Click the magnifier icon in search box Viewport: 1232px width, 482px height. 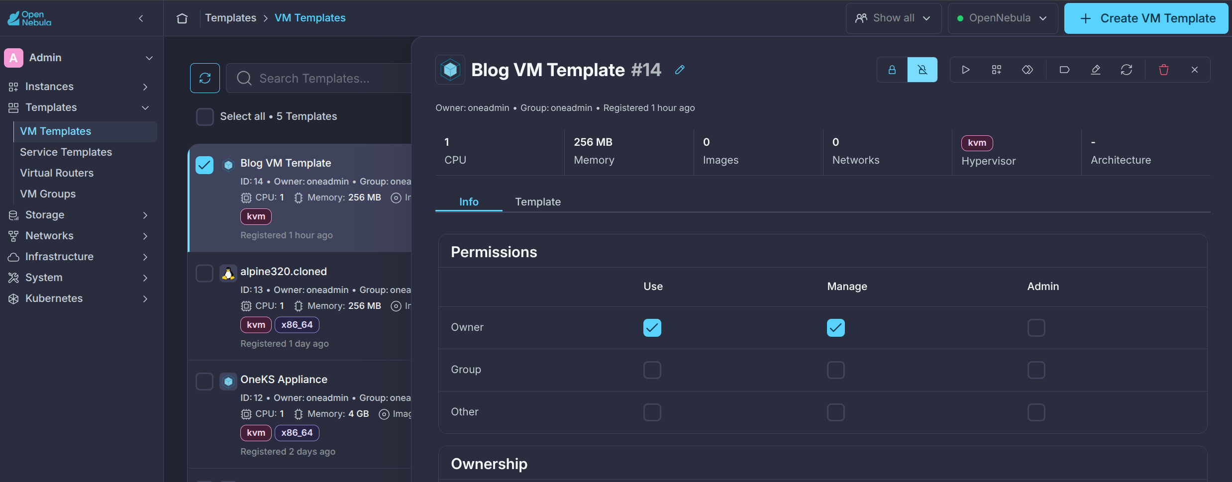(x=244, y=78)
